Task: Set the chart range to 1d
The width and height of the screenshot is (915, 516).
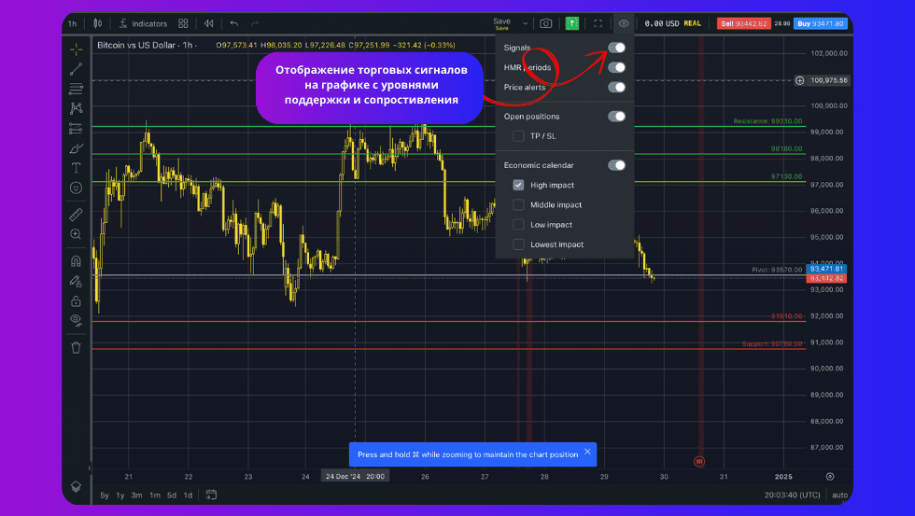Action: click(x=188, y=495)
